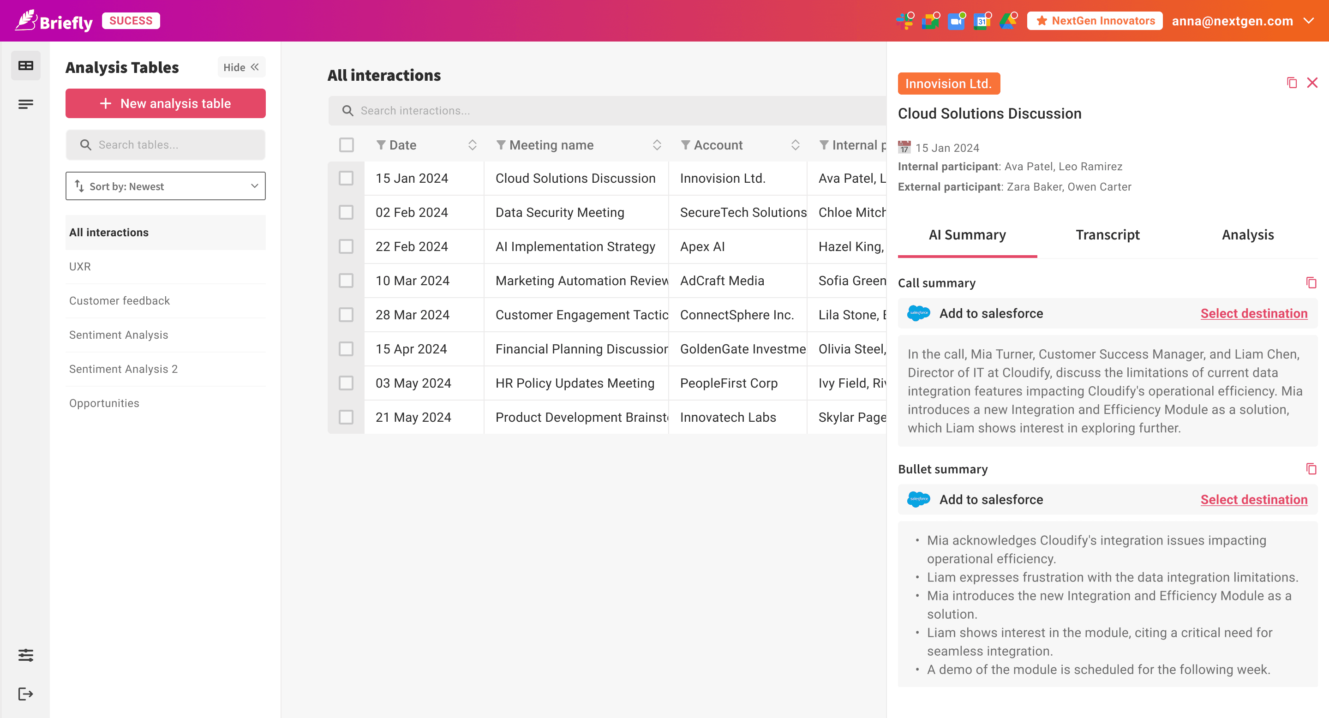
Task: Open the Analysis tab
Action: (1247, 235)
